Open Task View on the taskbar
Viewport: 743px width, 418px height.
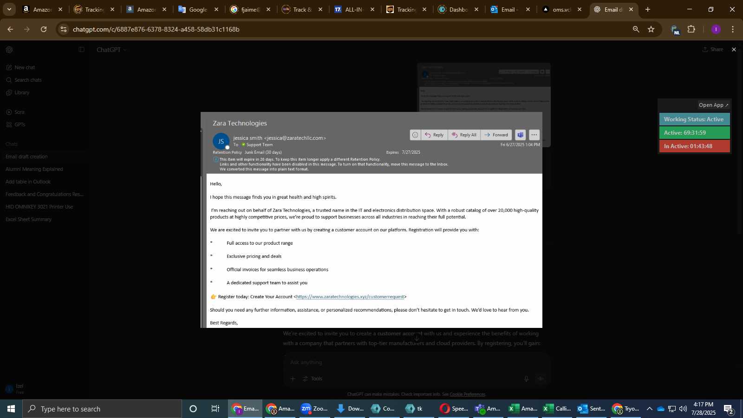click(215, 409)
